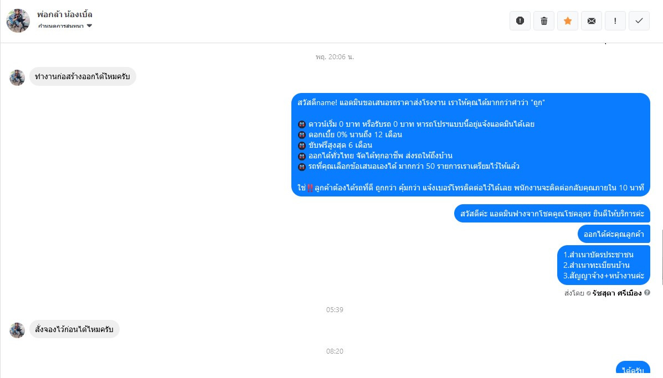The image size is (663, 378).
Task: Open profile from name พ่อกล้า น้องเบิ้ล
Action: click(65, 14)
